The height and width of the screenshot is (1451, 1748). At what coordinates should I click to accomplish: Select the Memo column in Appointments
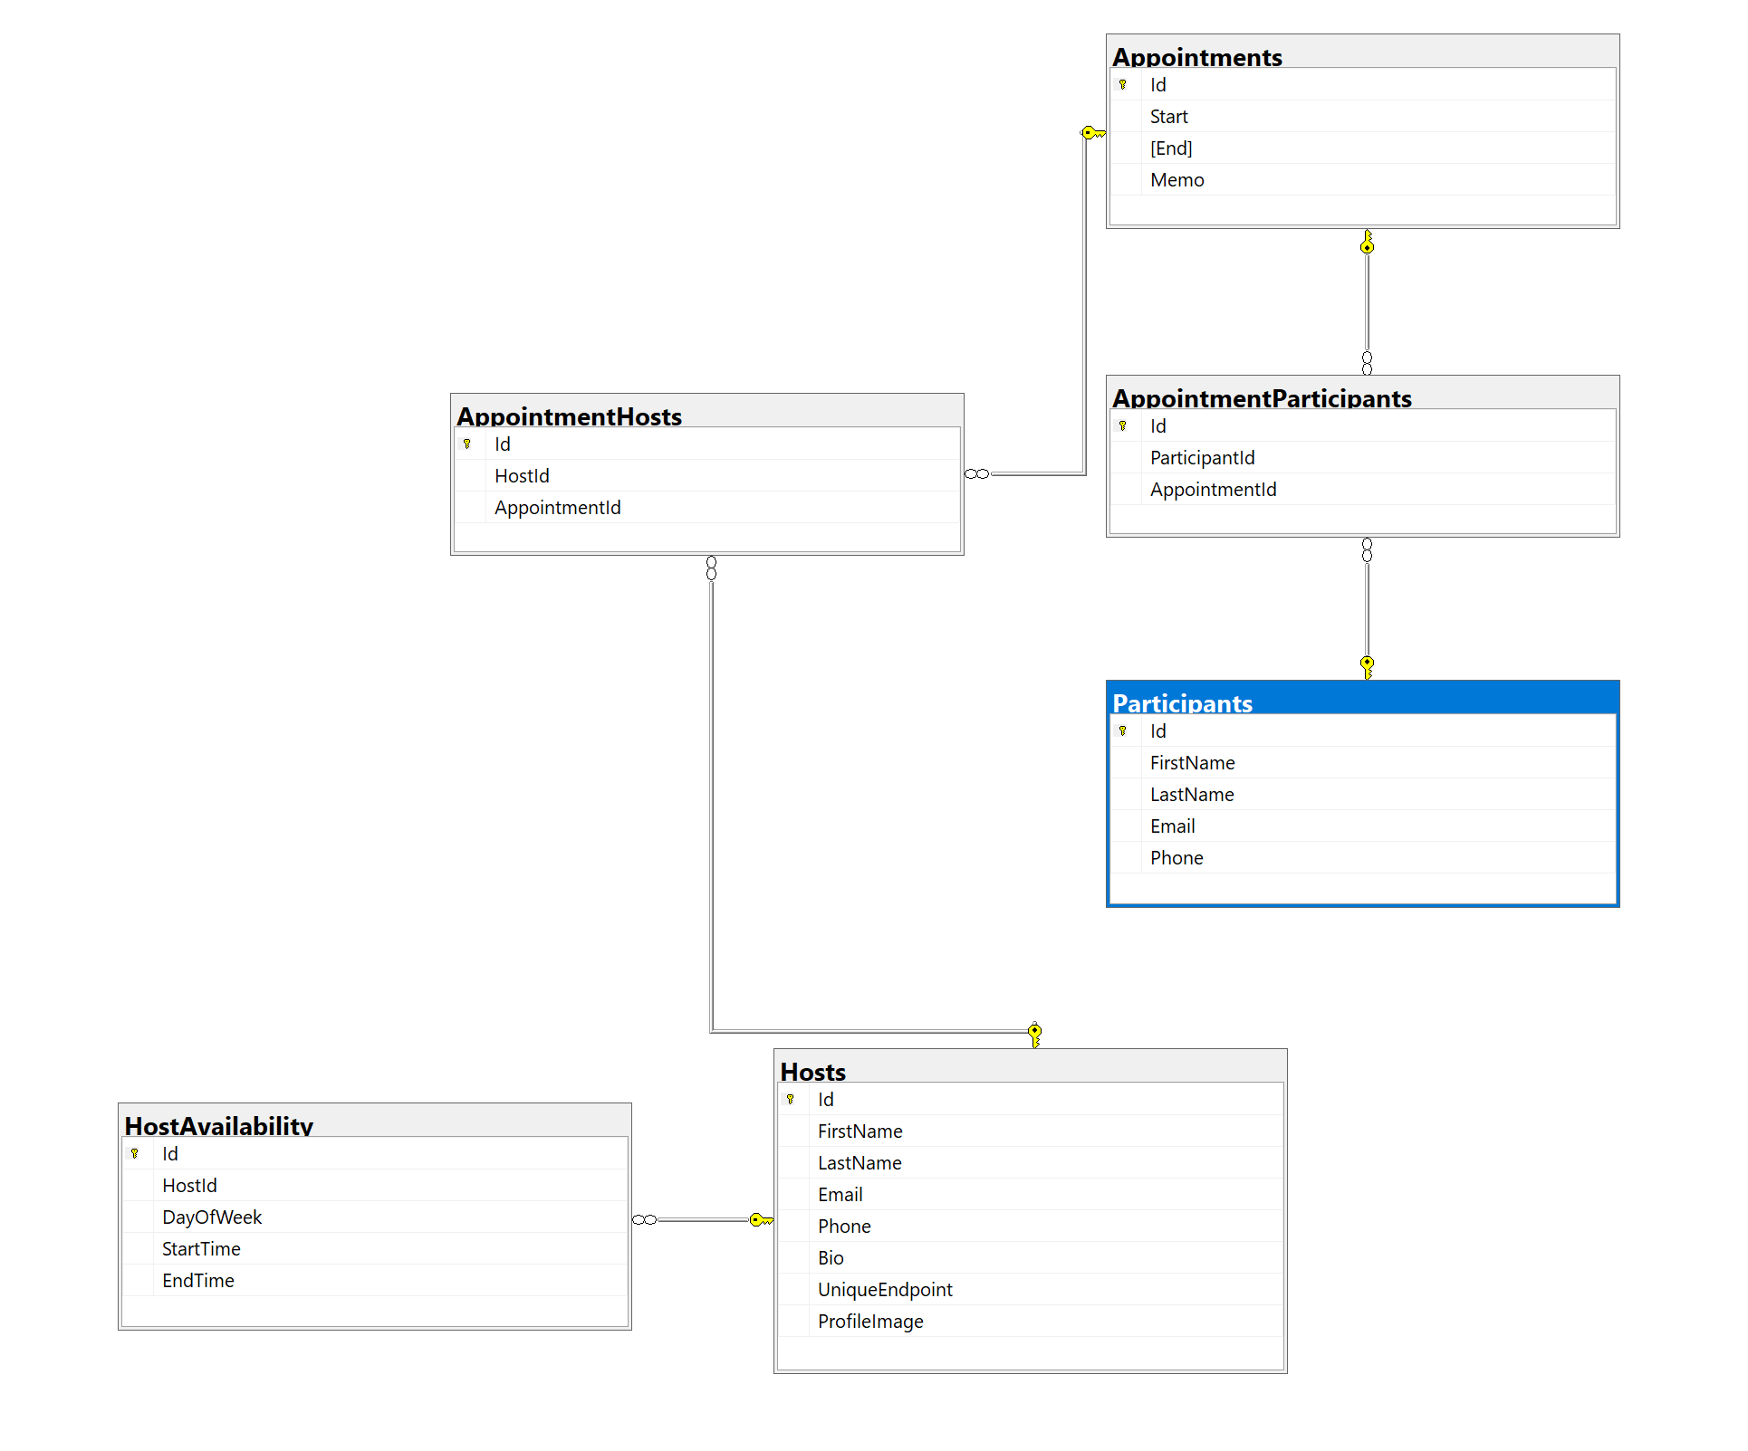click(x=1177, y=179)
